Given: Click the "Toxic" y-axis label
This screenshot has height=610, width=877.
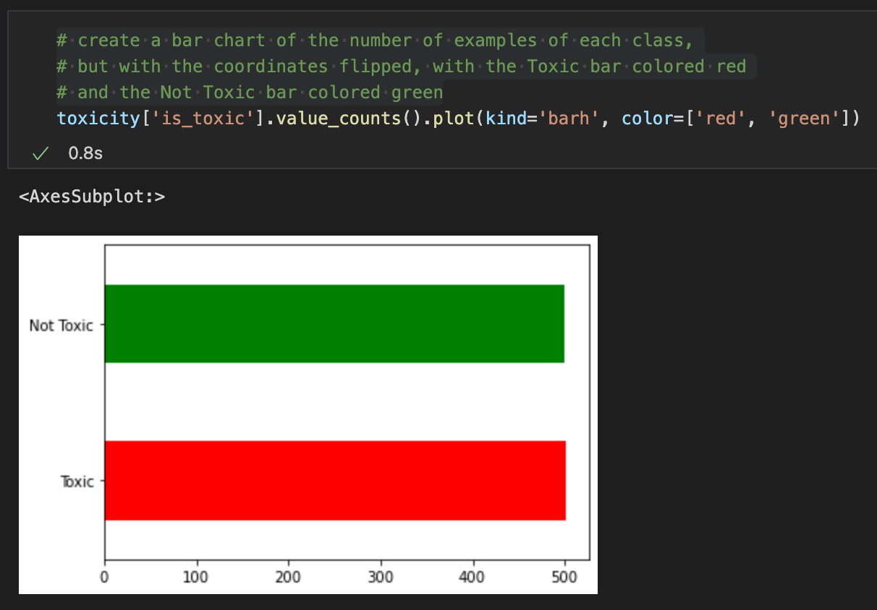Looking at the screenshot, I should (77, 481).
